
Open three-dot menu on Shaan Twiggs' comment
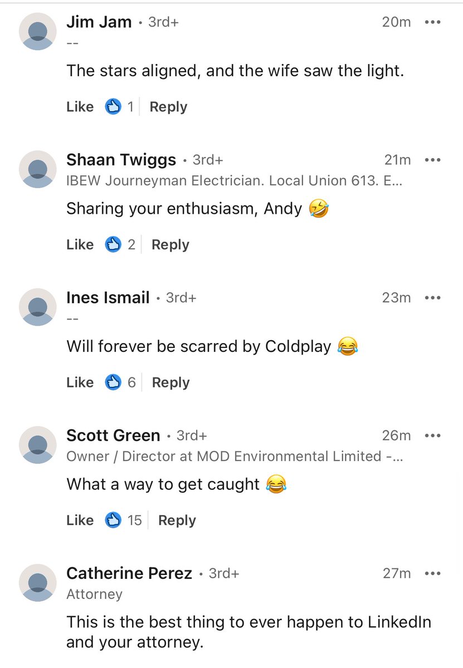point(432,160)
